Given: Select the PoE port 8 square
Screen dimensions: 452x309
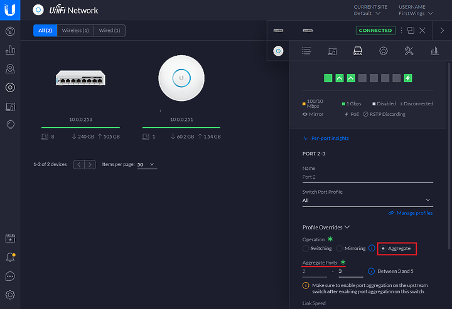Looking at the screenshot, I should [x=408, y=78].
